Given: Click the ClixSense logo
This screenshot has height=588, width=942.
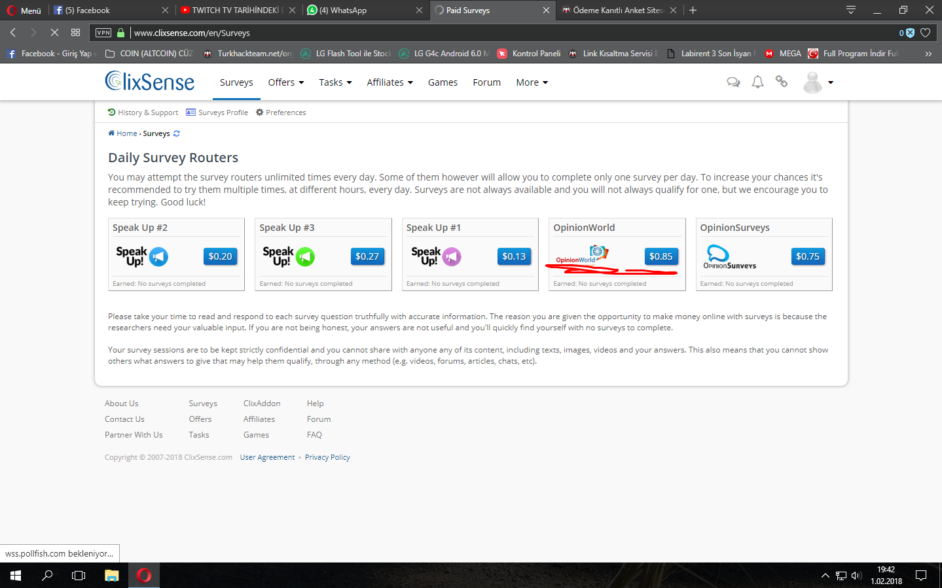Looking at the screenshot, I should pyautogui.click(x=150, y=81).
